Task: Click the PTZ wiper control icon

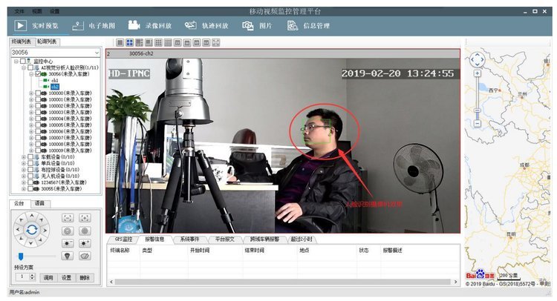Action: coord(85,255)
